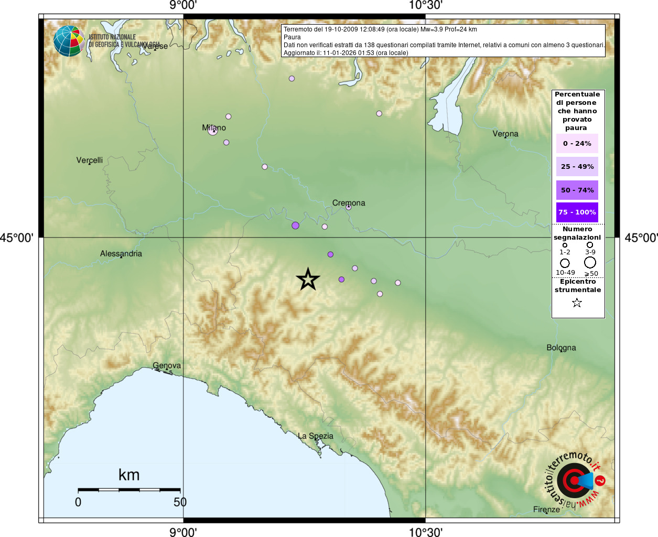The width and height of the screenshot is (658, 537).
Task: Click the Cremona city label
Action: 349,203
